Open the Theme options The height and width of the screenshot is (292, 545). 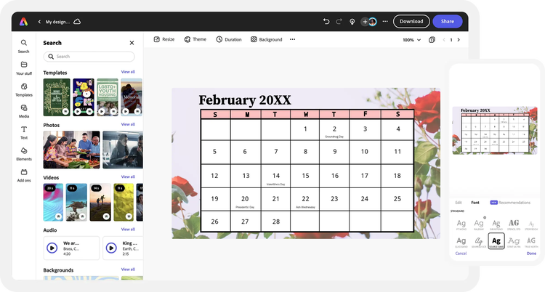195,39
